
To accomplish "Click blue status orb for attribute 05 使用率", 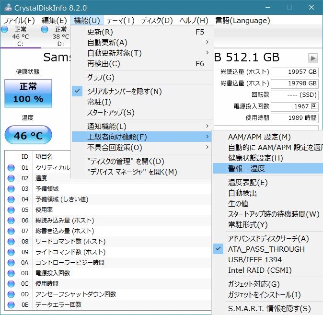I will click(x=11, y=210).
